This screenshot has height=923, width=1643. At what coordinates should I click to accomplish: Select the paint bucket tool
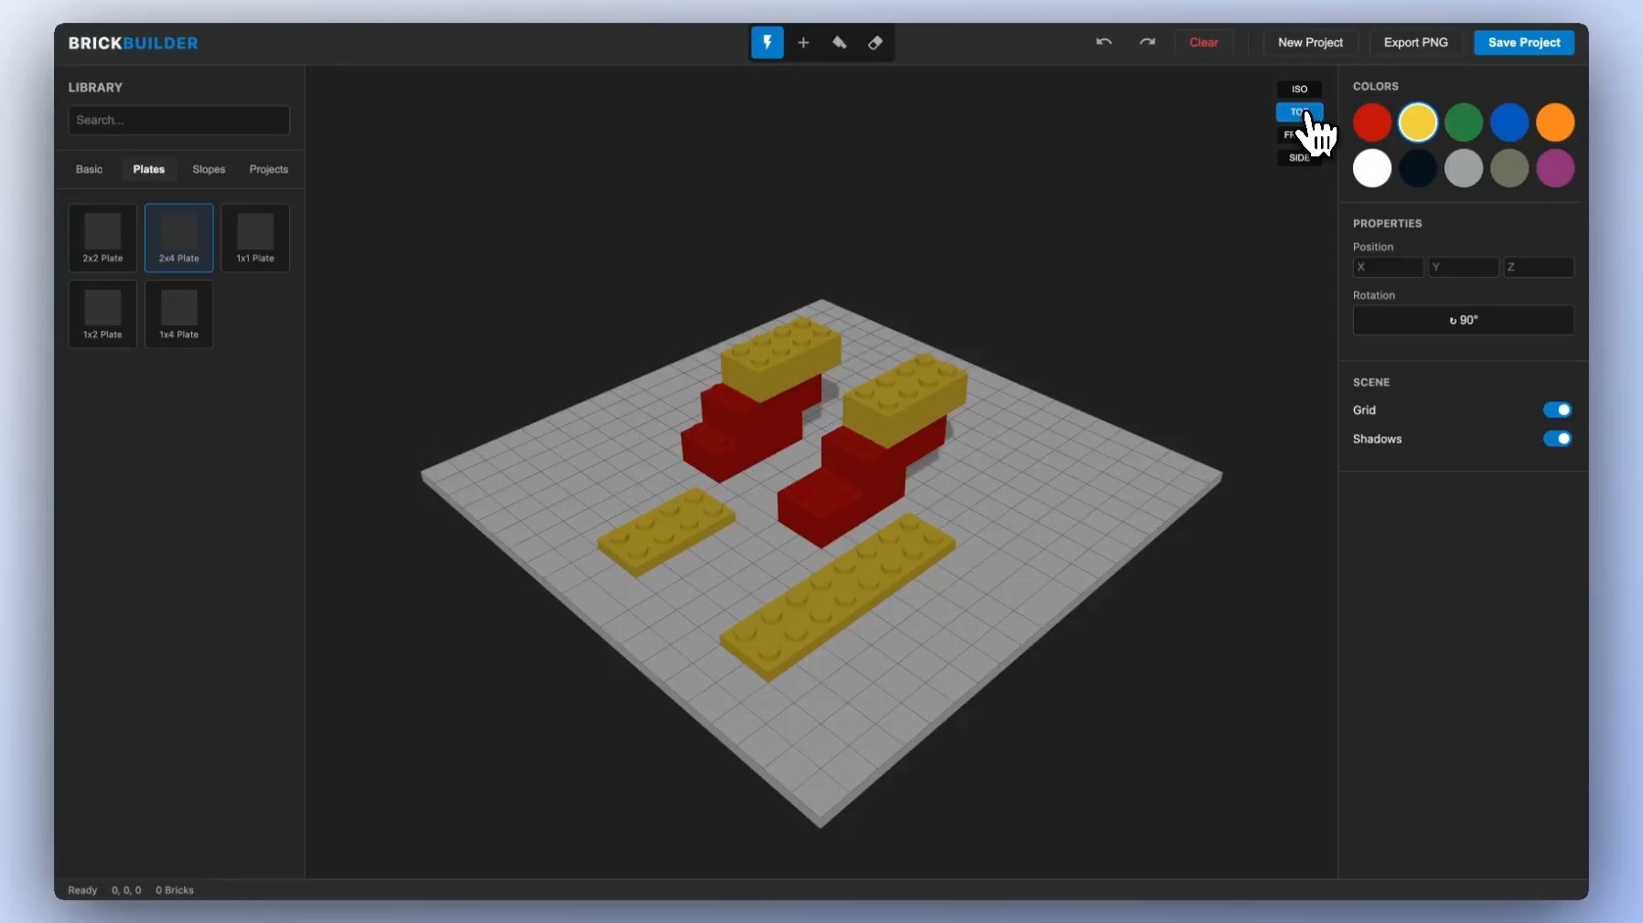tap(839, 43)
